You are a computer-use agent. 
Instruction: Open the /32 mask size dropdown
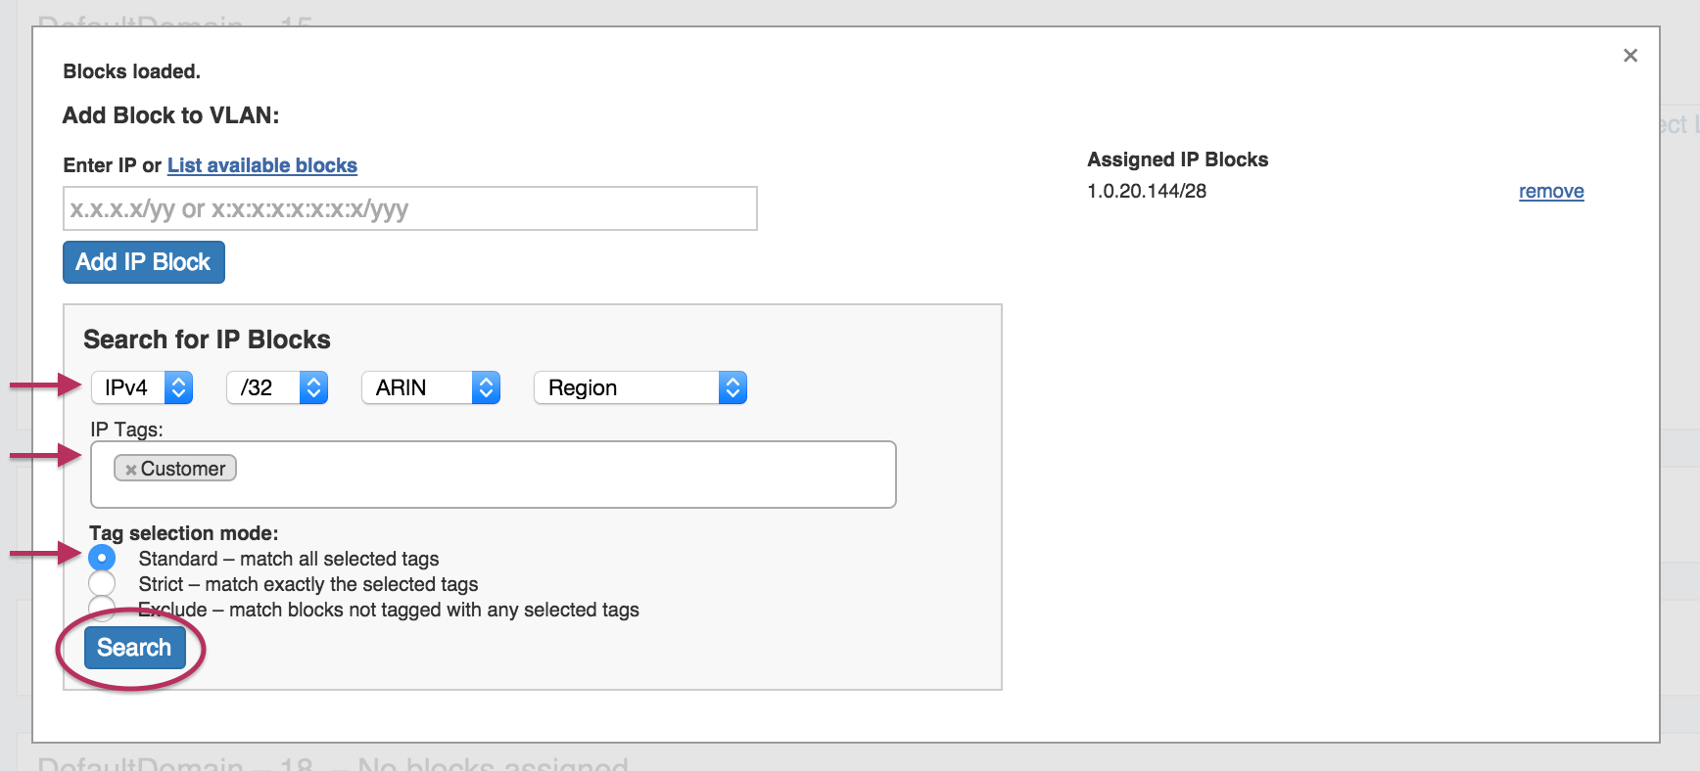pyautogui.click(x=277, y=387)
